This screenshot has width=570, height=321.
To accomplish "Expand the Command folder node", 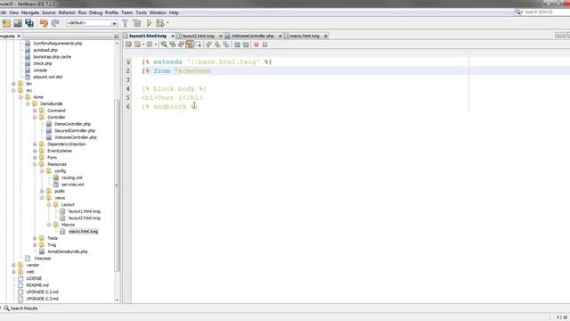I will point(35,111).
